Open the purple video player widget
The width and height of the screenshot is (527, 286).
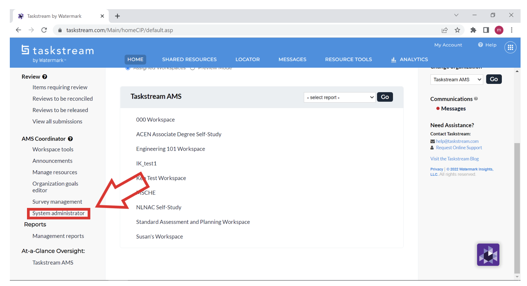pyautogui.click(x=488, y=254)
